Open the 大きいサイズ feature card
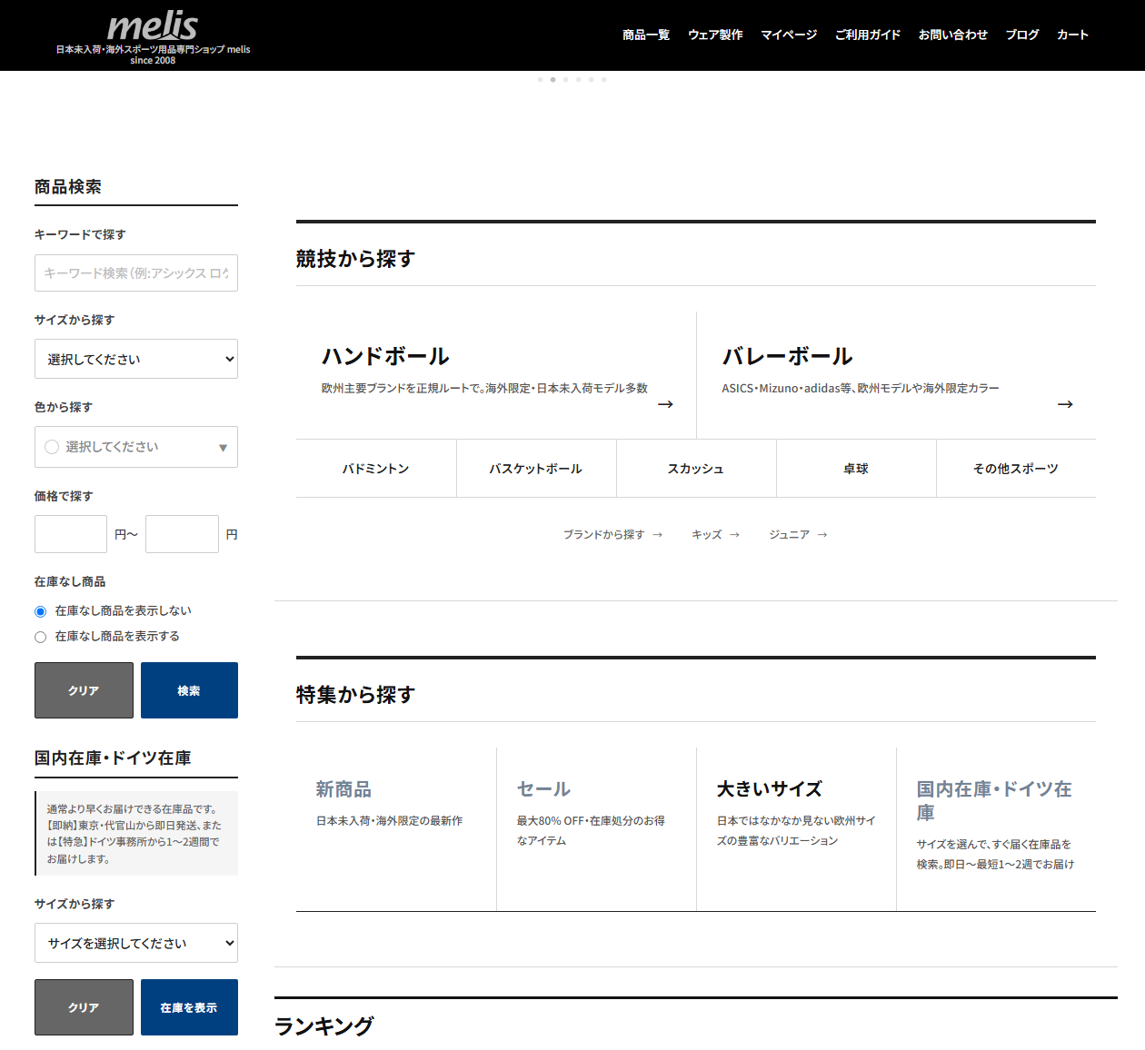This screenshot has height=1050, width=1145. (x=797, y=829)
